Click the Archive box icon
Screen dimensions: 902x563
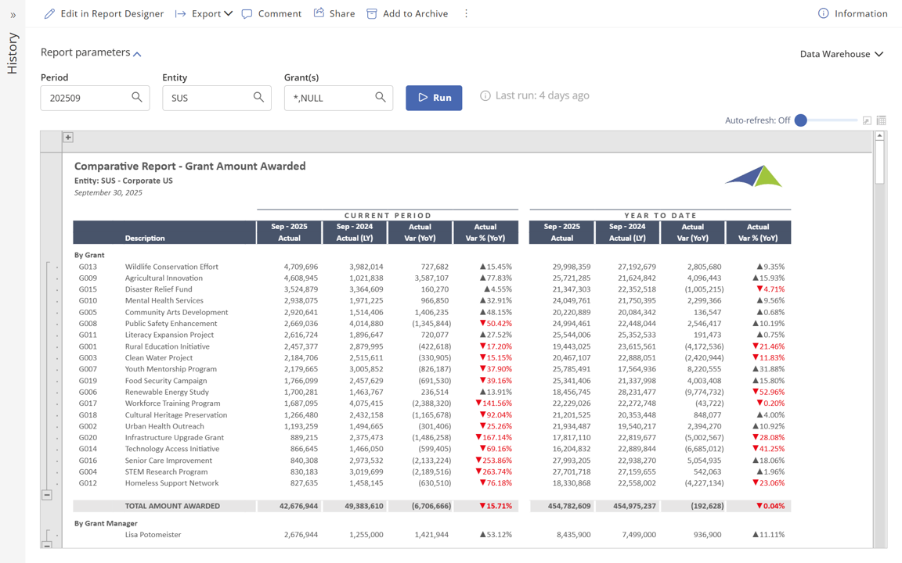pyautogui.click(x=372, y=13)
